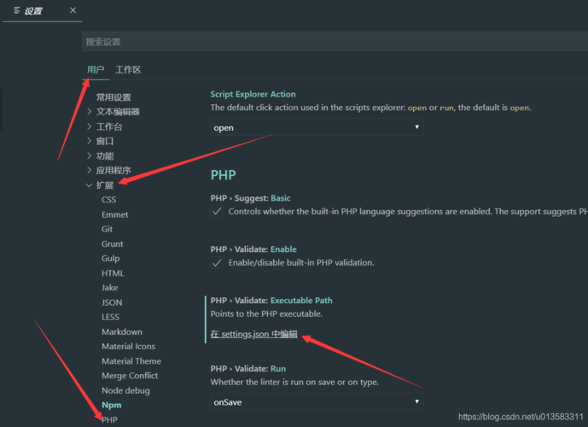Open Npm extension settings
This screenshot has height=427, width=588.
(112, 406)
